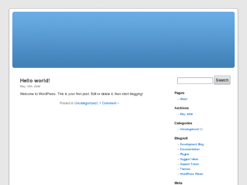247x185 pixels.
Task: Click the Posted in label
Action: [67, 103]
